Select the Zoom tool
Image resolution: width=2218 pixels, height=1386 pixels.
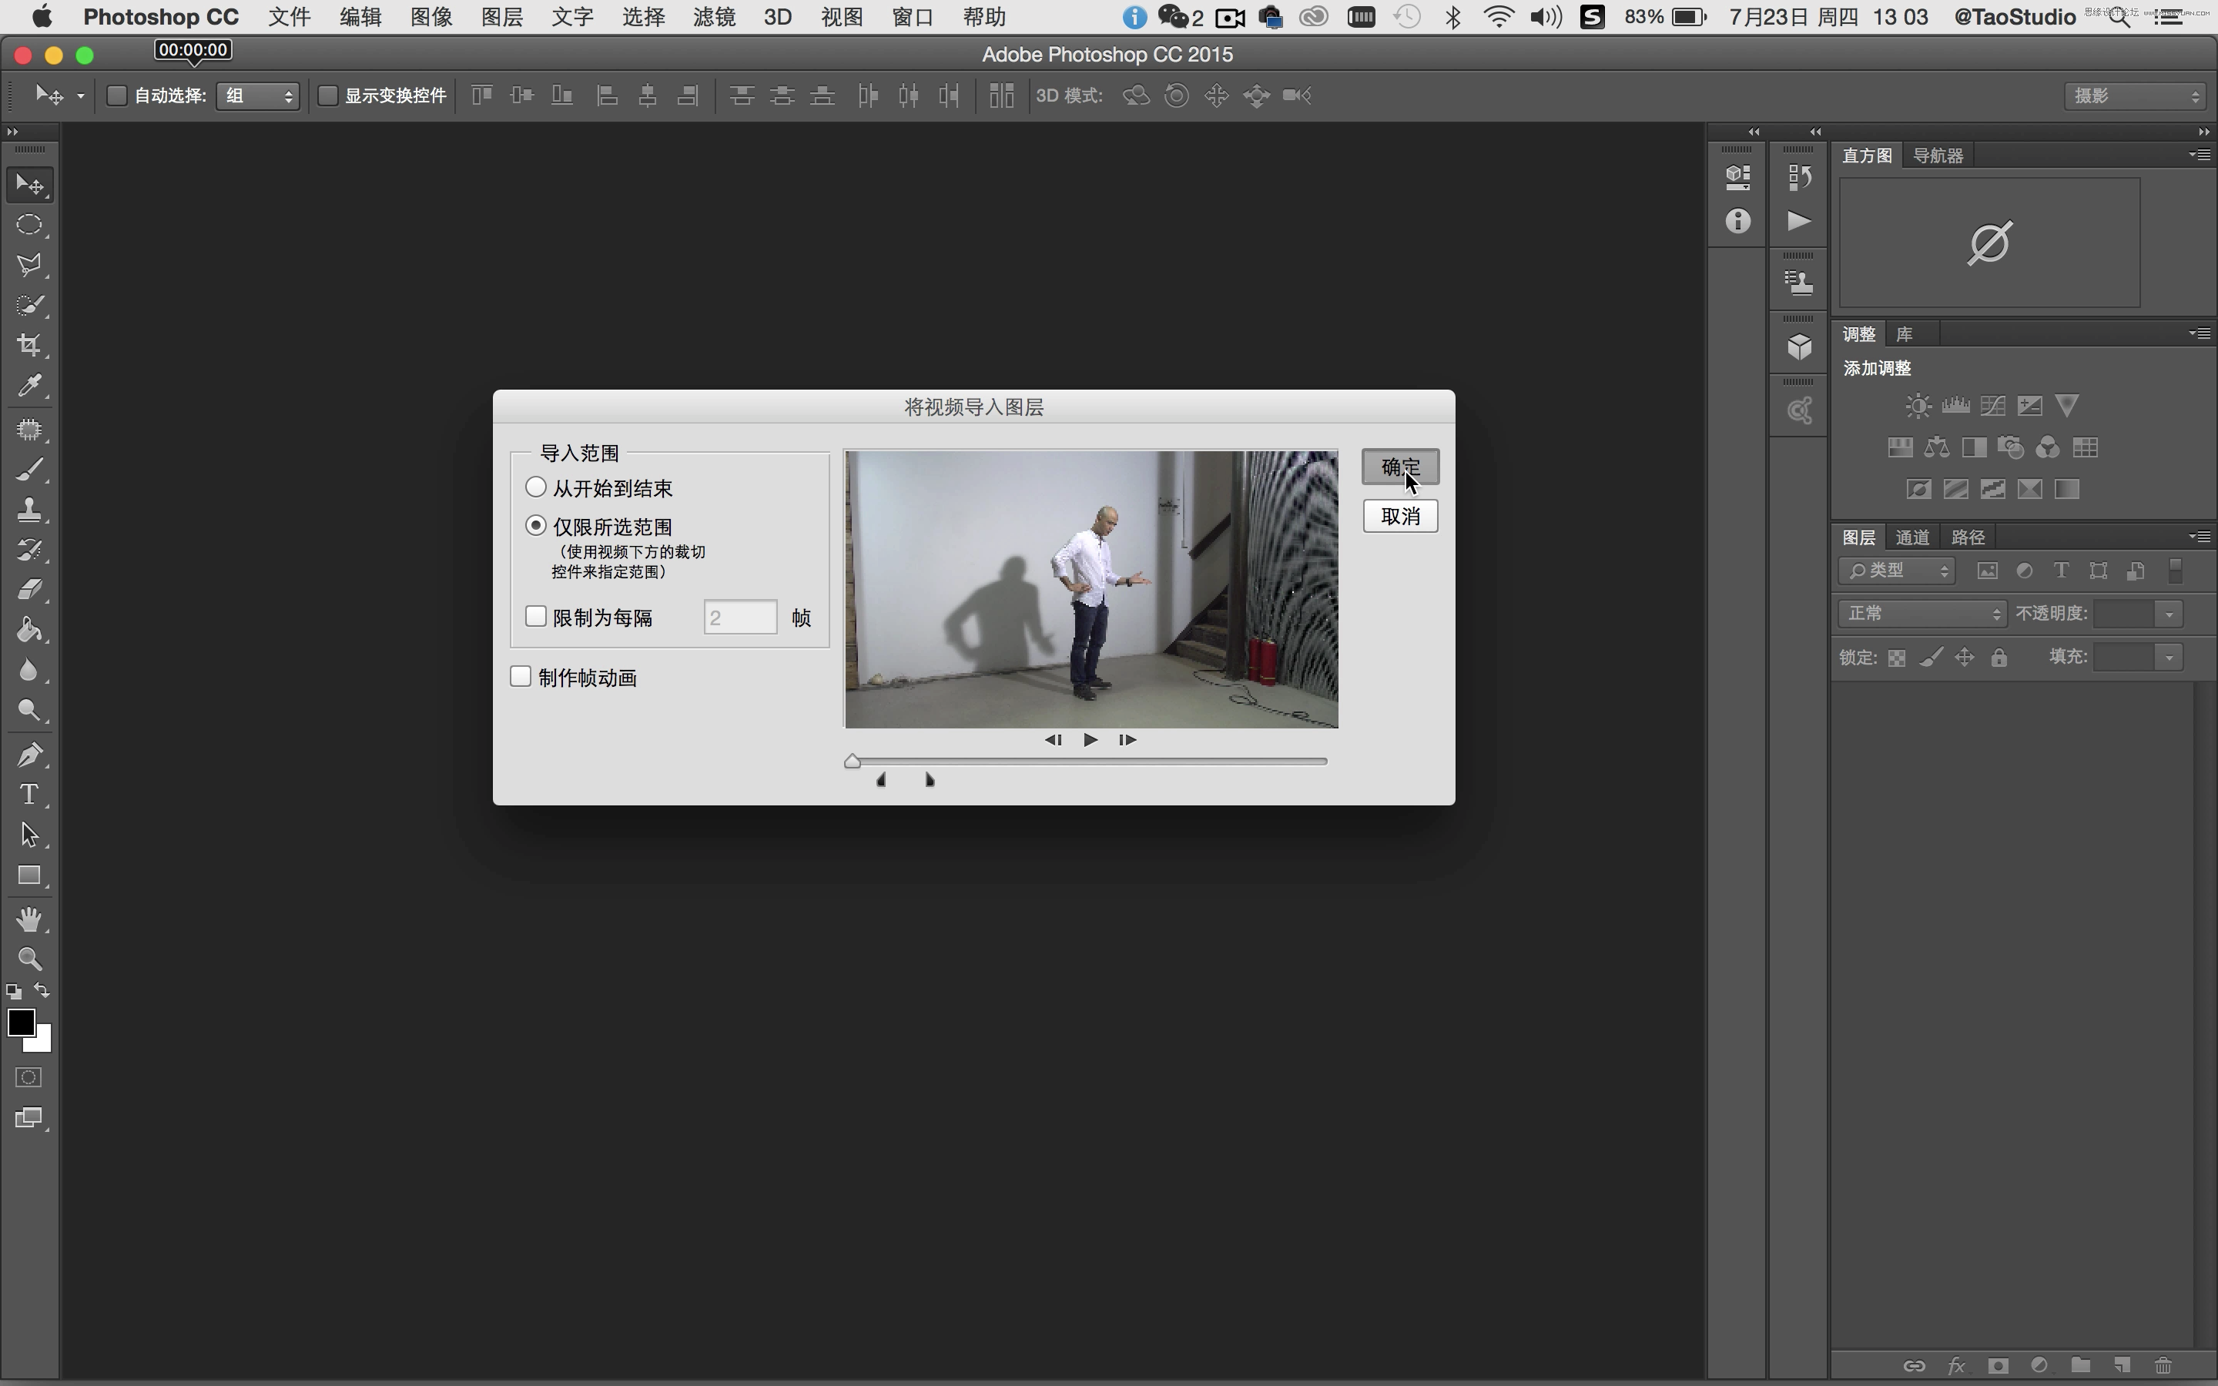point(30,958)
